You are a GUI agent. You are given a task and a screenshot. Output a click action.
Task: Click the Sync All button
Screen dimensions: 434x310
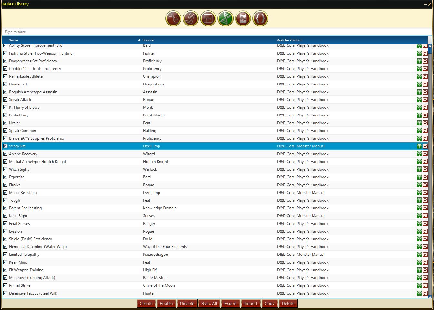209,303
